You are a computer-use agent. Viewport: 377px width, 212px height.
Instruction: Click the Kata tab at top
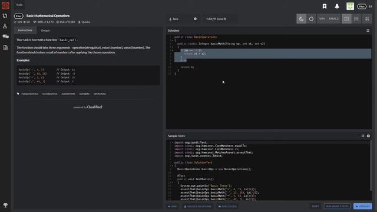[x=19, y=5]
